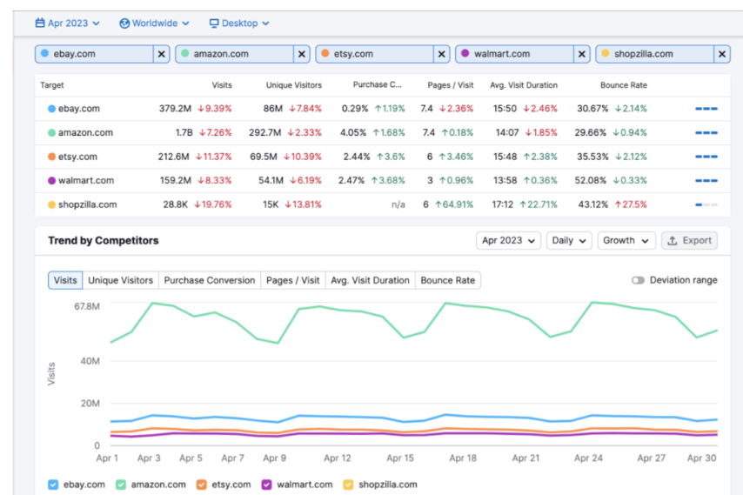Remove shopzilla.com from competitor list
Viewport: 743px width, 495px height.
tap(721, 54)
